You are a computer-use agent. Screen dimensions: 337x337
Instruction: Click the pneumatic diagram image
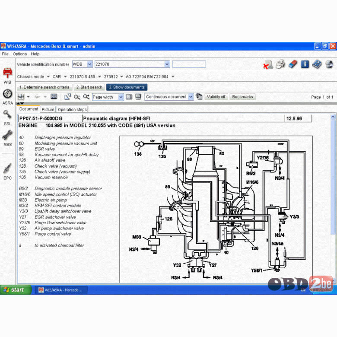[x=216, y=209]
